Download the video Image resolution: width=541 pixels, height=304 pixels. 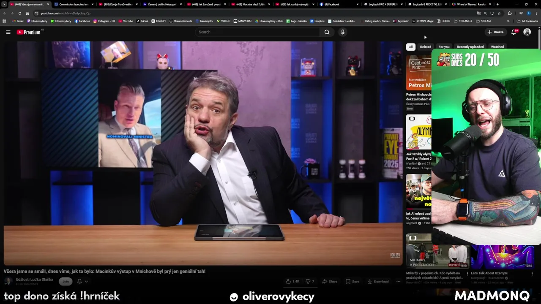coord(378,282)
